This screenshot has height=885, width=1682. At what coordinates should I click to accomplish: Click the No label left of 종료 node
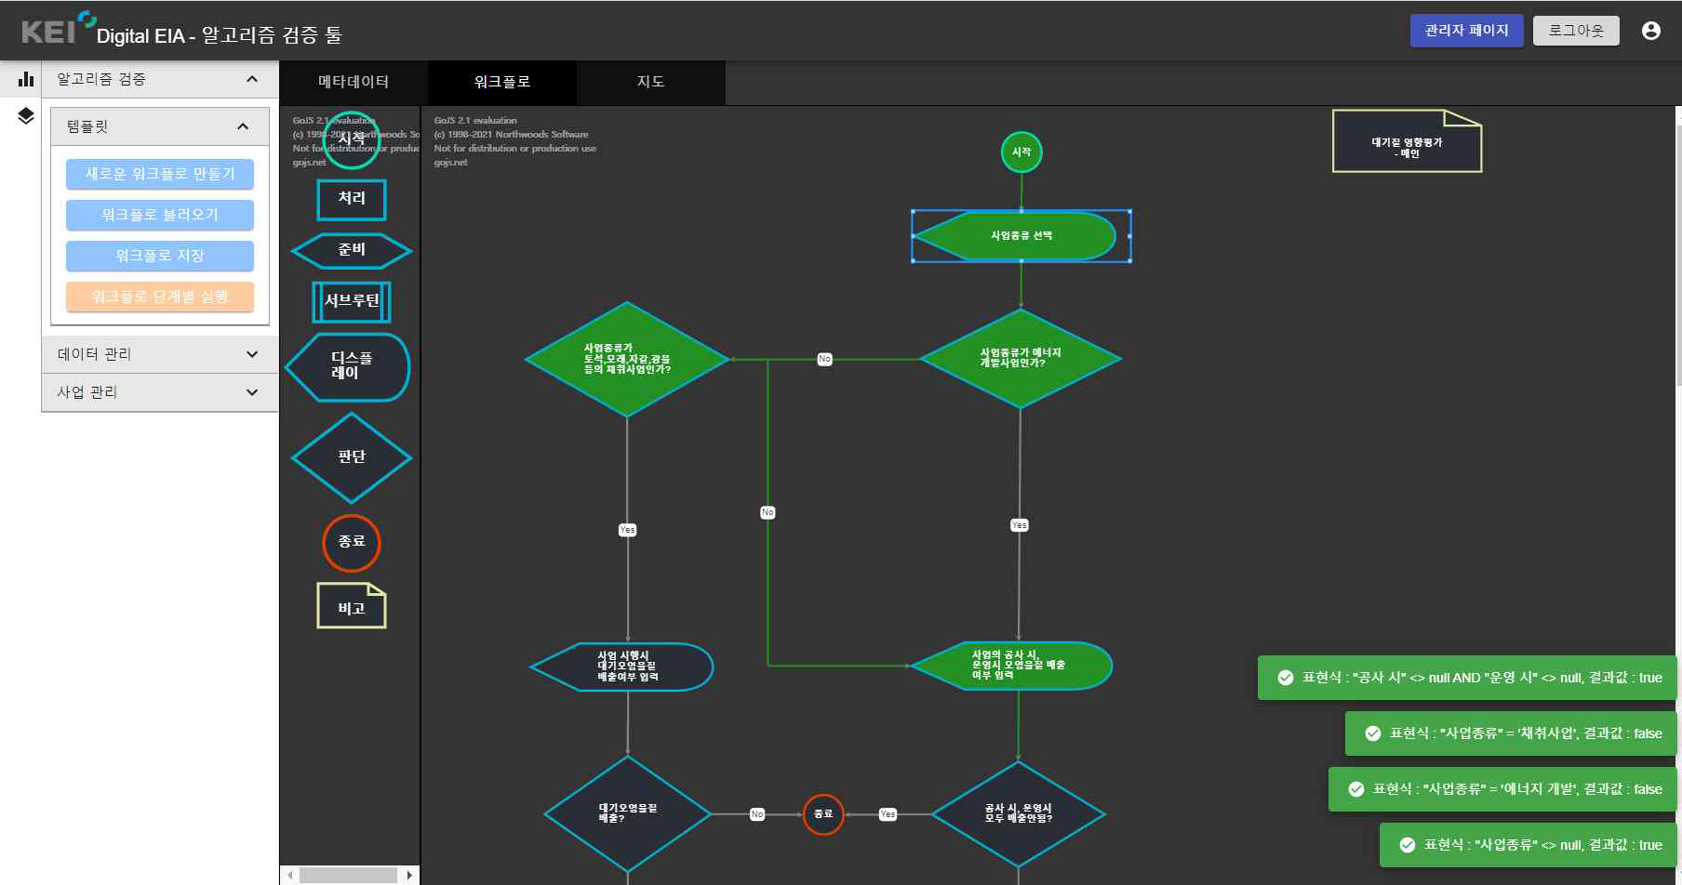[x=757, y=814]
